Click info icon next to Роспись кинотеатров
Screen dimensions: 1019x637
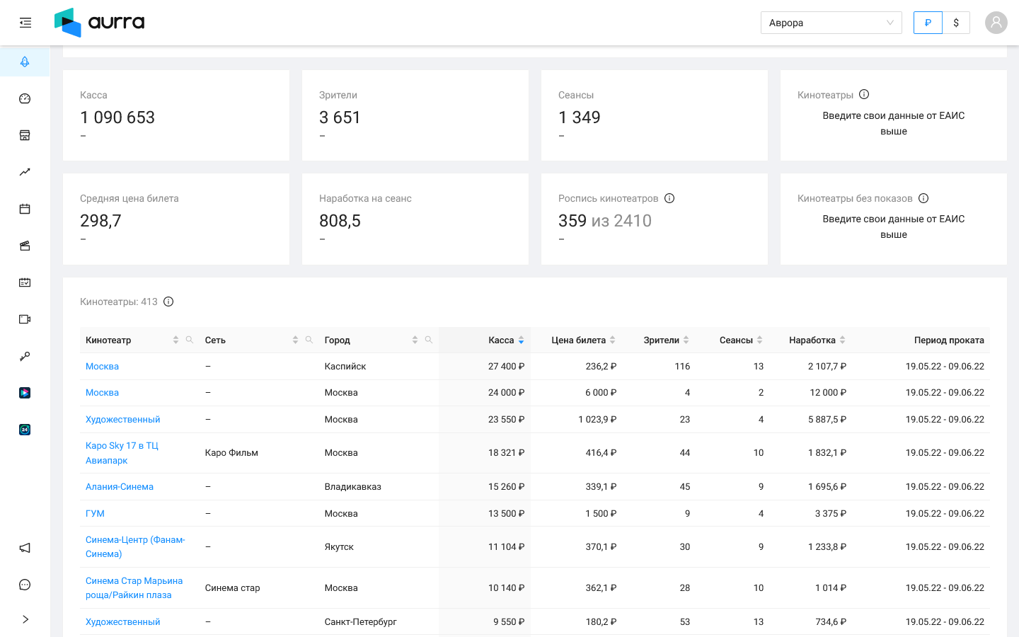tap(669, 198)
